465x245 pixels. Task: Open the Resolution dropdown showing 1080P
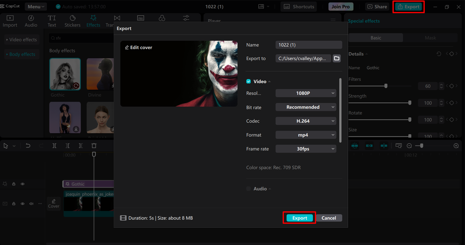coord(306,93)
